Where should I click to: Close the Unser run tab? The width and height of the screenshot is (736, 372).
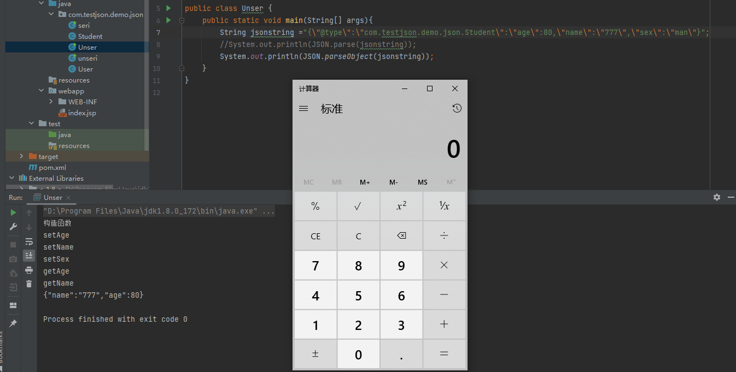[x=69, y=198]
